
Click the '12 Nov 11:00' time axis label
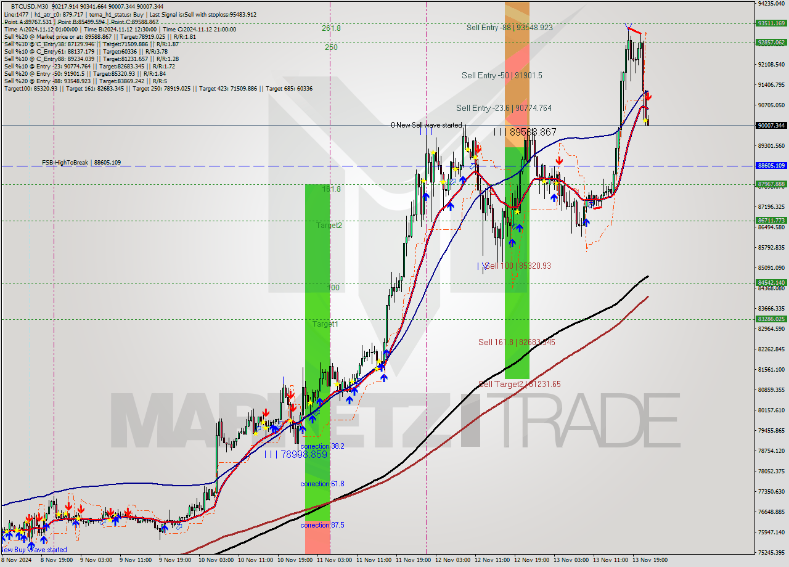click(x=493, y=560)
